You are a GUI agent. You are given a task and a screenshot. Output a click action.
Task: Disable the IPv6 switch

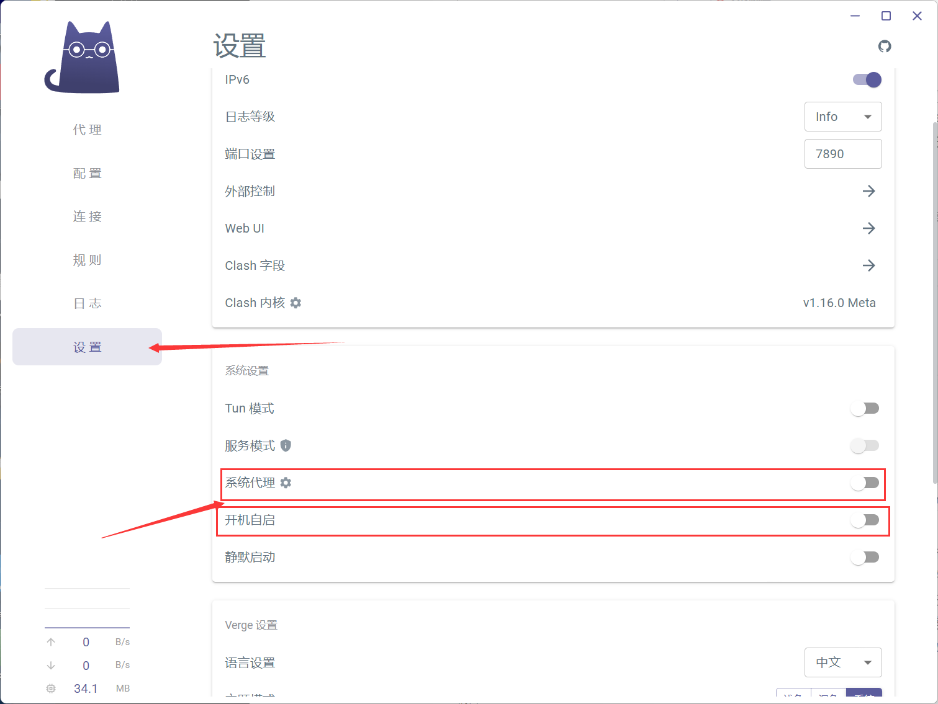(867, 79)
